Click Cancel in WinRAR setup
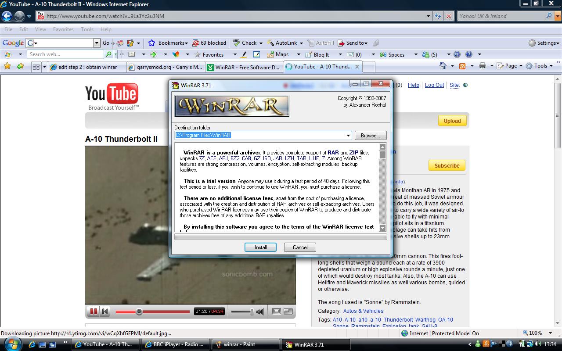This screenshot has height=351, width=562. (300, 247)
